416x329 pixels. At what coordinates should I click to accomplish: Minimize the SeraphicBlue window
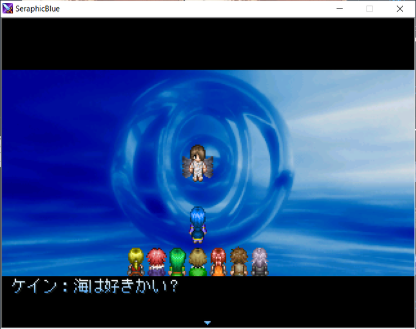340,9
